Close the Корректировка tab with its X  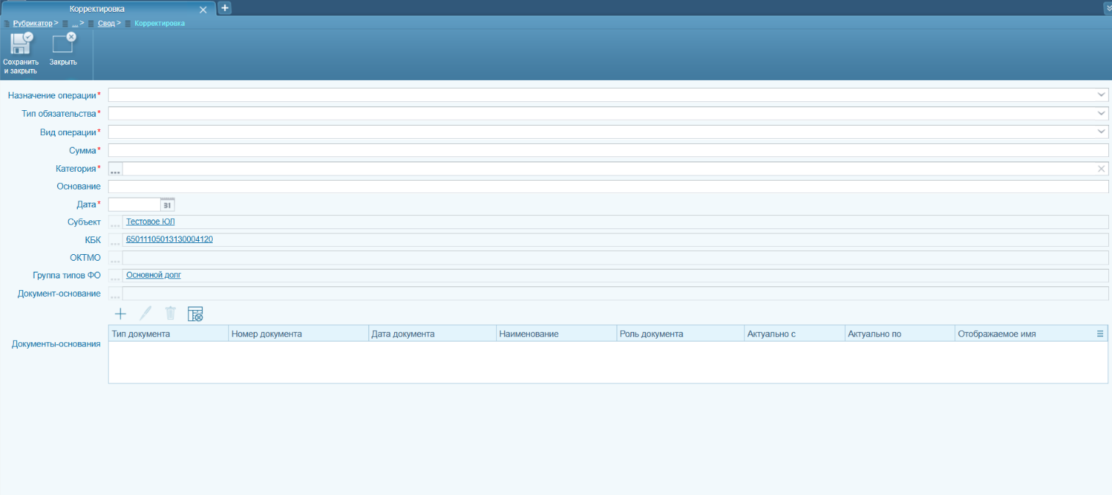(x=203, y=9)
